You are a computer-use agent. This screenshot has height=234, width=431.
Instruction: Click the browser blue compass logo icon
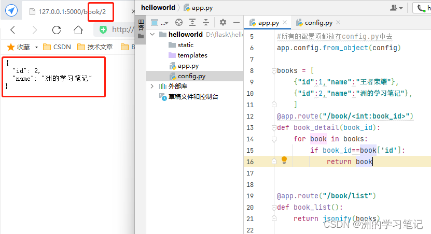(11, 11)
